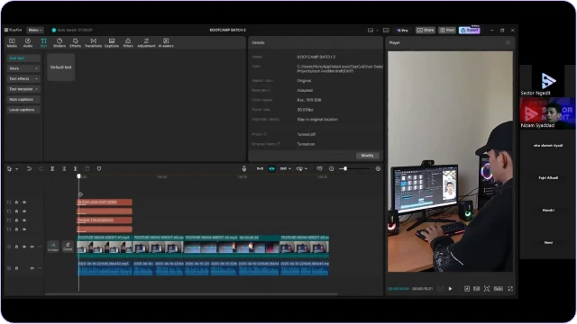The height and width of the screenshot is (324, 577).
Task: Open the selection tool dropdown arrow
Action: (x=16, y=169)
